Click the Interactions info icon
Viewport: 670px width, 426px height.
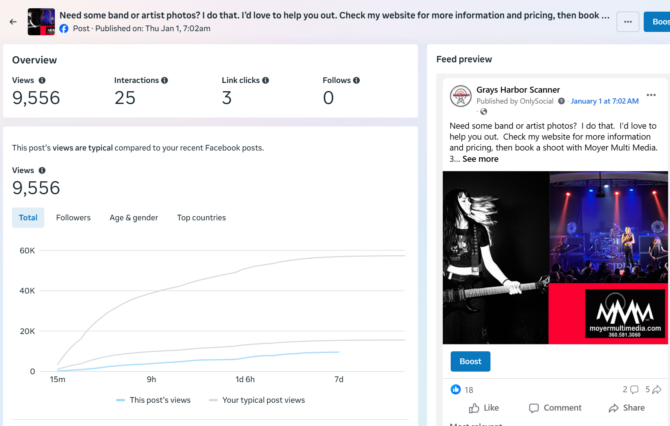(164, 80)
